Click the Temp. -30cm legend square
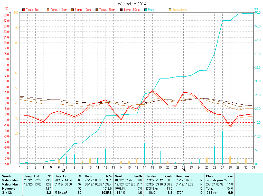This screenshot has width=263, height=196. pyautogui.click(x=97, y=10)
